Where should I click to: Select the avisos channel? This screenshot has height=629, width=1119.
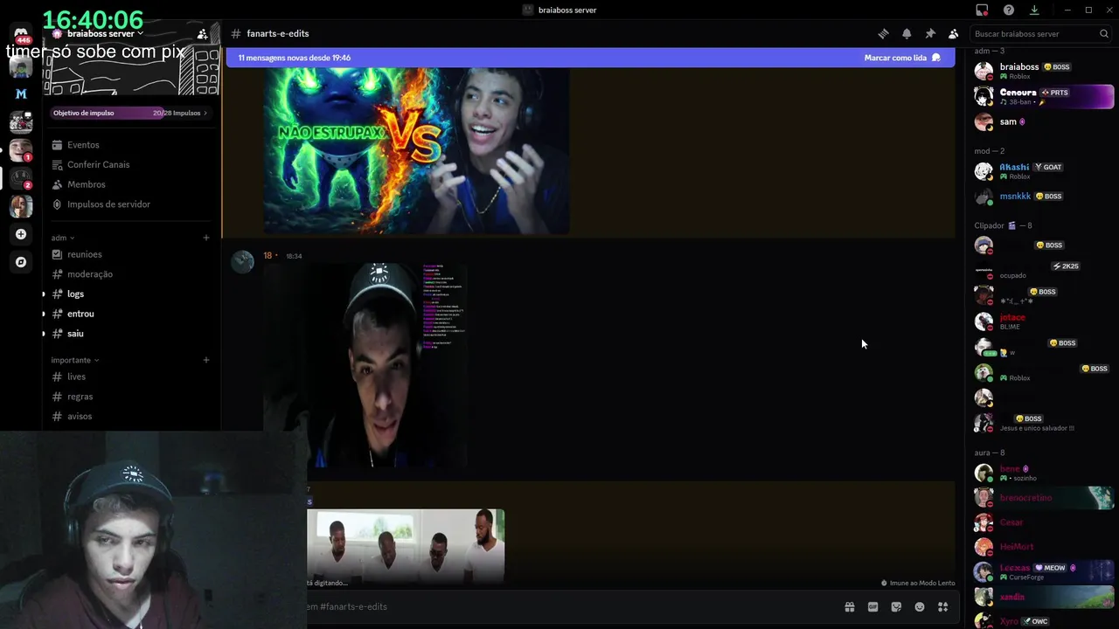[x=131, y=417]
